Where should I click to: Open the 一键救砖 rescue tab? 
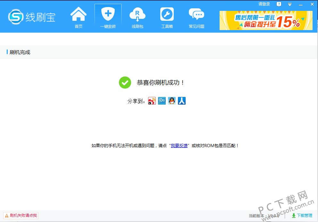coord(108,18)
